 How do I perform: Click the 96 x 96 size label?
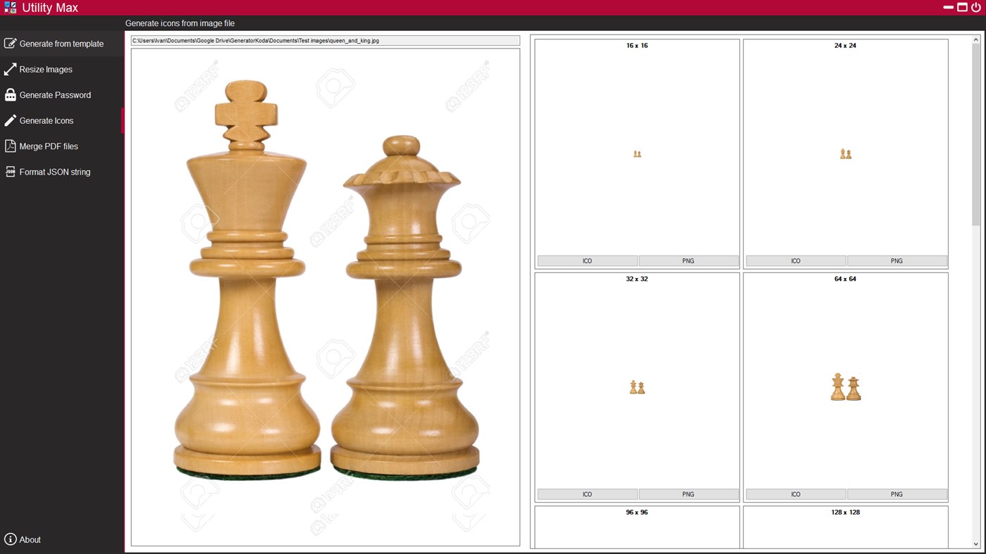coord(636,512)
